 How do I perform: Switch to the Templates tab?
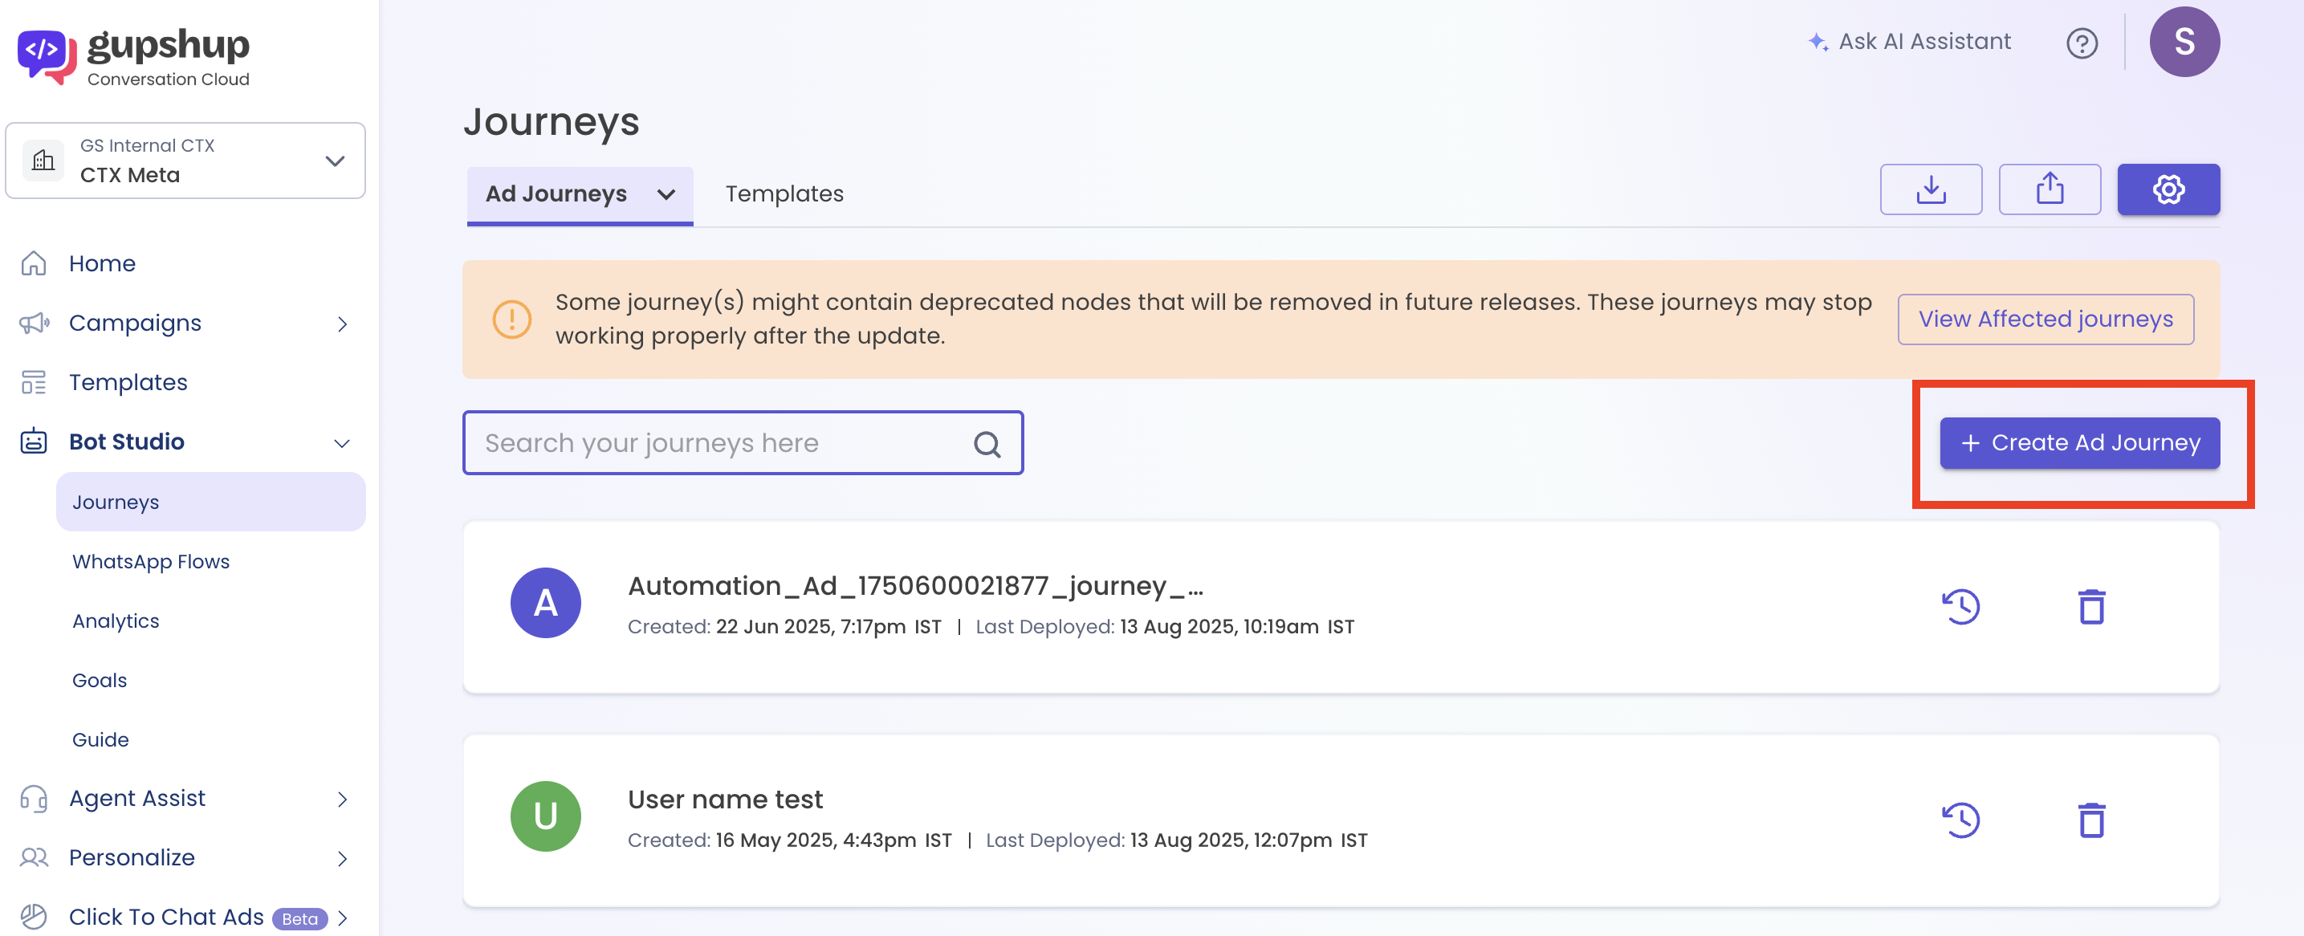(784, 194)
